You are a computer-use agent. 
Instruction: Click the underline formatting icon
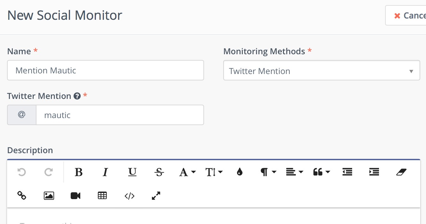(x=132, y=172)
